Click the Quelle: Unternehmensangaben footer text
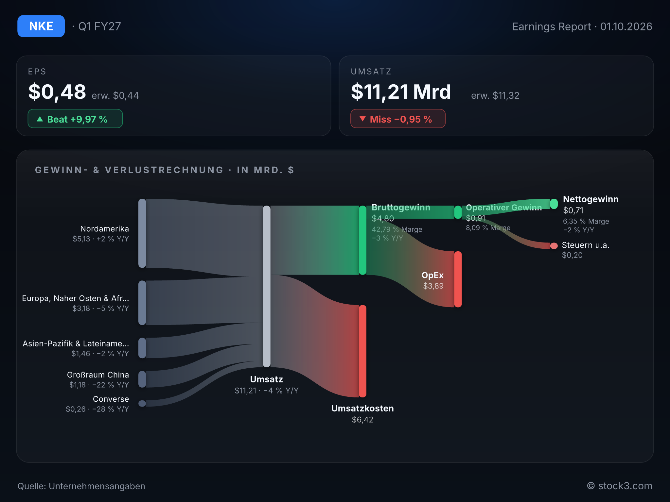670x502 pixels. pyautogui.click(x=81, y=486)
